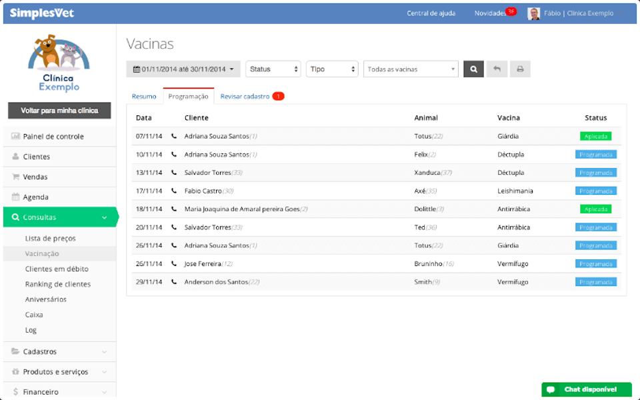
Task: Open the print icon for the vaccine list
Action: point(519,69)
